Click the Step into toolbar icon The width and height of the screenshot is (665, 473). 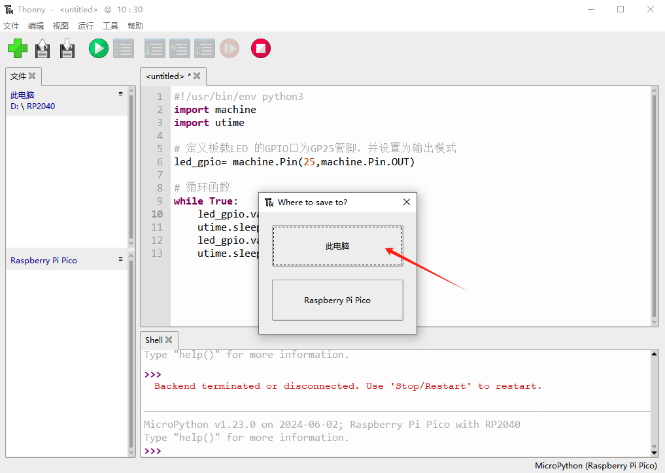tap(180, 48)
